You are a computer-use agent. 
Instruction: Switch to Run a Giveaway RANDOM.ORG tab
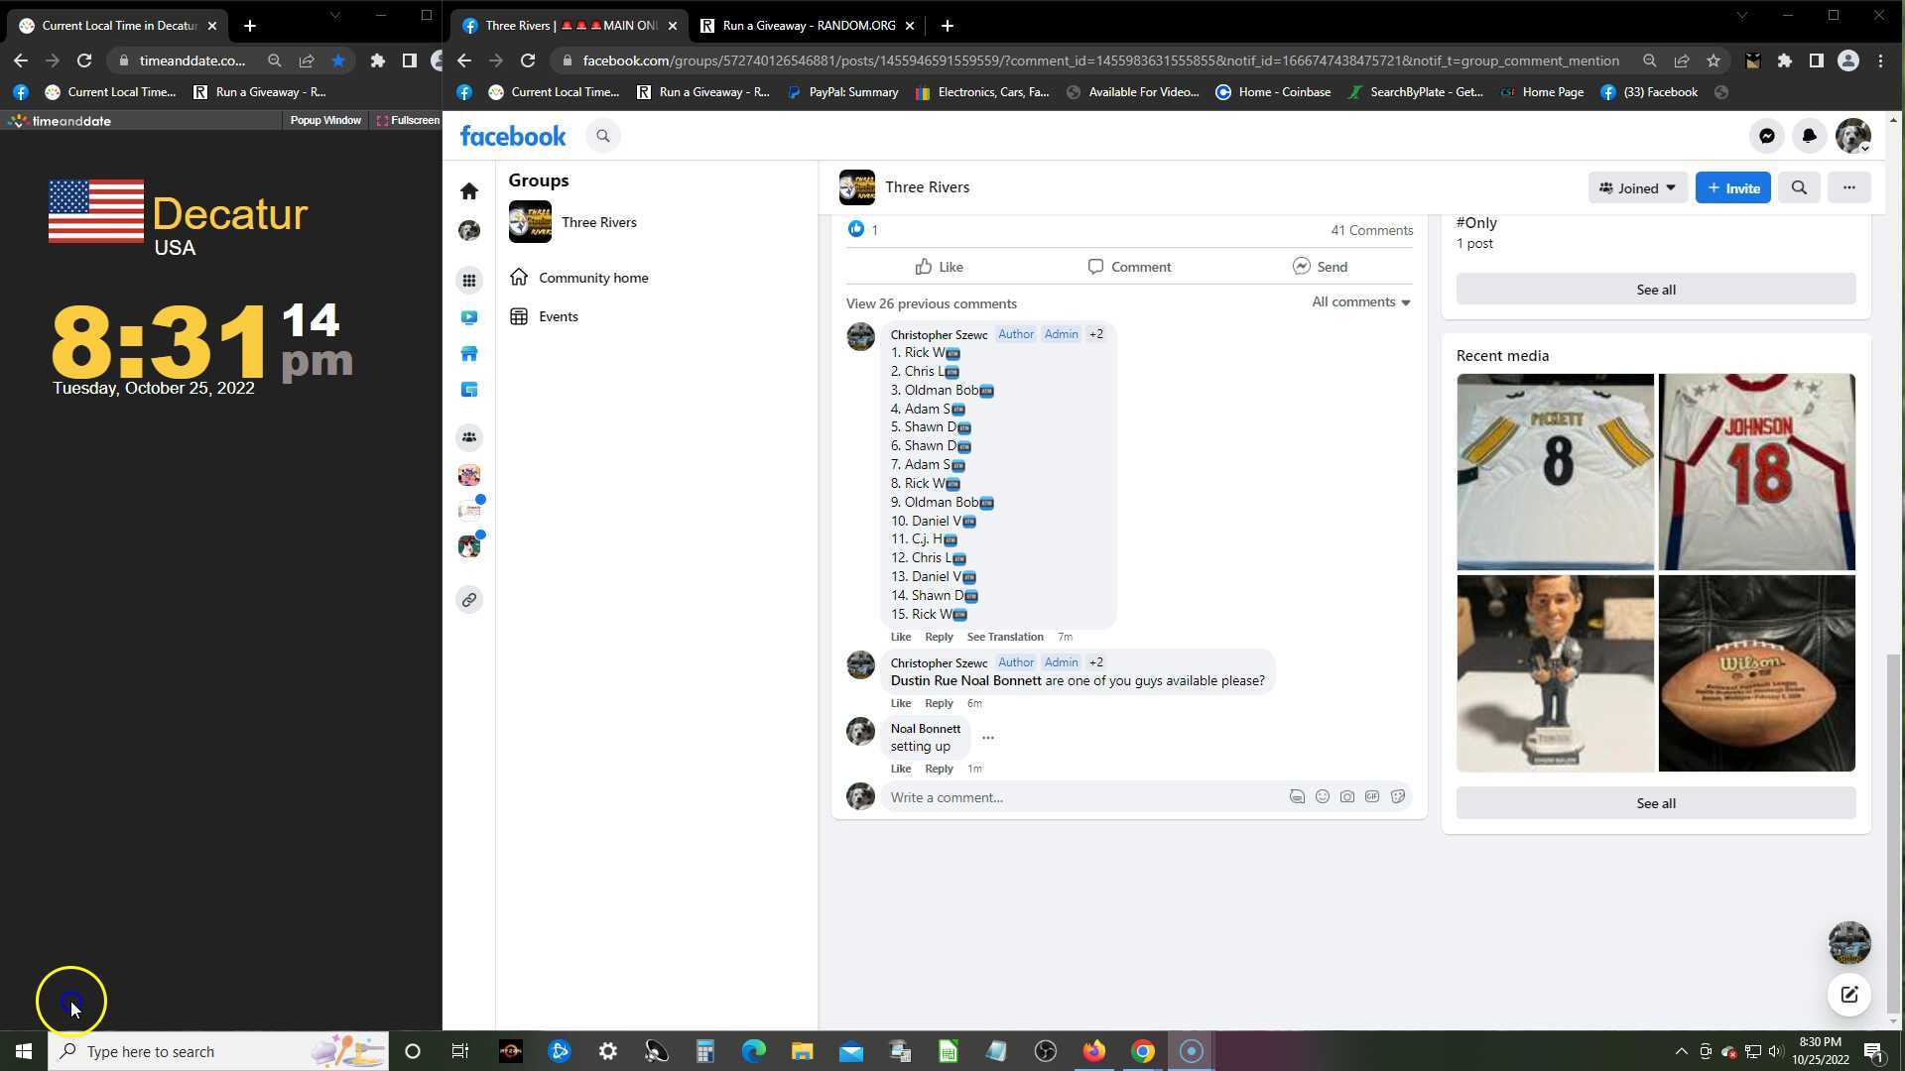tap(808, 26)
